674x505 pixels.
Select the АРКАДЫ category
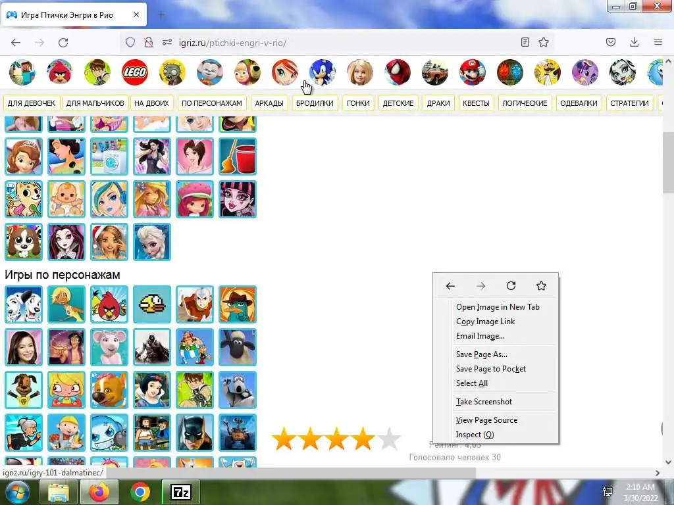tap(269, 103)
